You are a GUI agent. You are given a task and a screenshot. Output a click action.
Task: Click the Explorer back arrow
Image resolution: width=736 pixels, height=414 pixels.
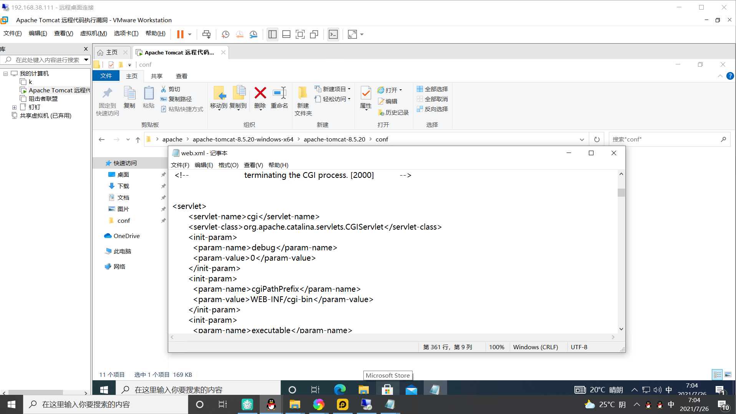101,140
